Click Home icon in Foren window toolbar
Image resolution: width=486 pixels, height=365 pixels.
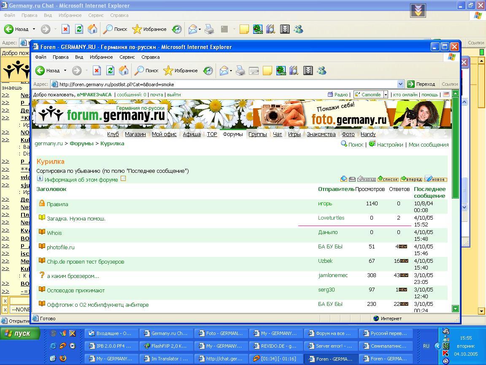pyautogui.click(x=124, y=71)
